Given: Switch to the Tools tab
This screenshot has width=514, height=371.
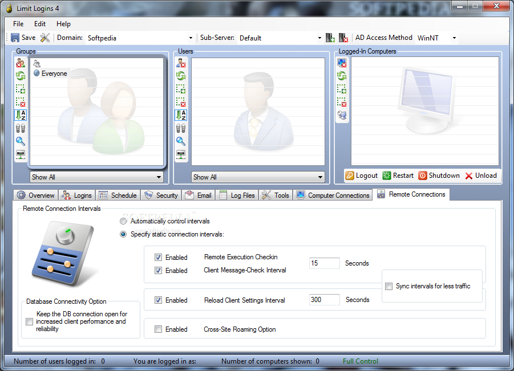Looking at the screenshot, I should [x=276, y=195].
